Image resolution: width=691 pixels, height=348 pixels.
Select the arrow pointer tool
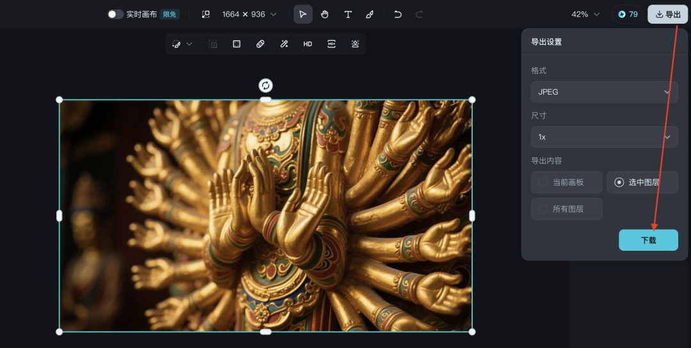[x=303, y=14]
